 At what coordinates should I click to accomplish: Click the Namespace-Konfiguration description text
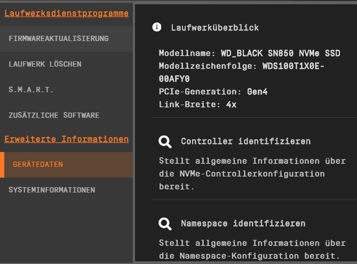[252, 250]
